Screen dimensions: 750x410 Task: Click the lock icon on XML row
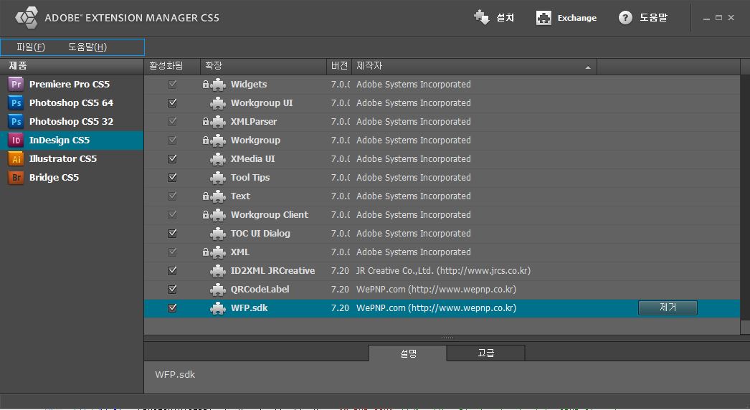coord(206,252)
